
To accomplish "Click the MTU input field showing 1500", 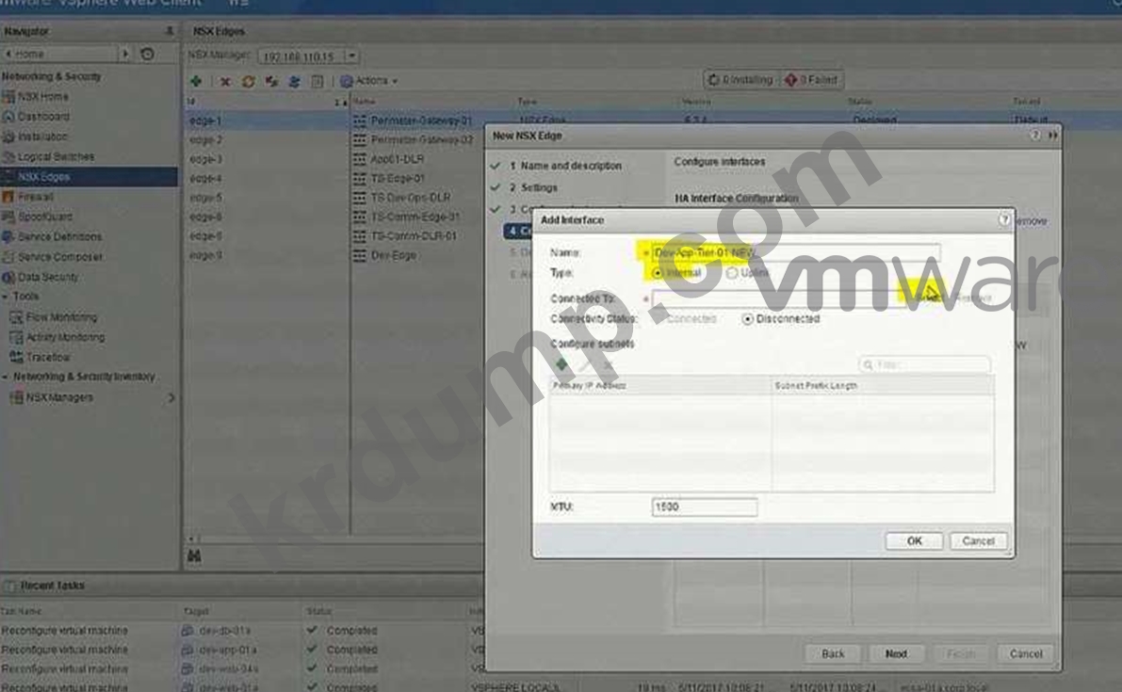I will (x=704, y=507).
